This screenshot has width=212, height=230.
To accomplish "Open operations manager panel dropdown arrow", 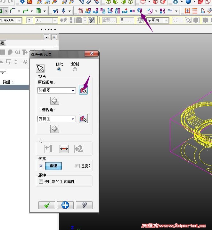I will pyautogui.click(x=47, y=37).
